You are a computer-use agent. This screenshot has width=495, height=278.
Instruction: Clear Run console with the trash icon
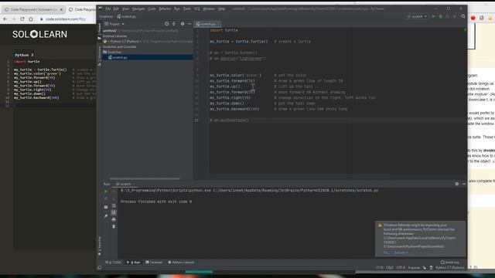coord(114,226)
